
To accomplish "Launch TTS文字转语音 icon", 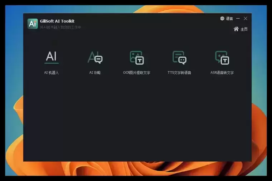I will (x=180, y=58).
